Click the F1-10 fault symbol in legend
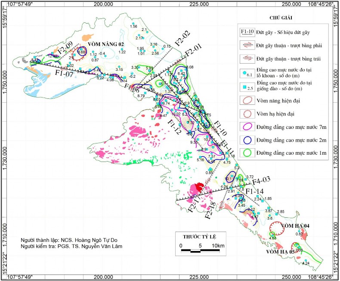The width and height of the screenshot is (340, 281). [247, 31]
